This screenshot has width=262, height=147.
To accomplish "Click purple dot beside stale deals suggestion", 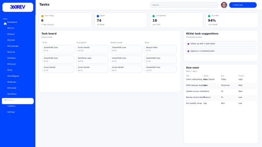I will coord(188,44).
